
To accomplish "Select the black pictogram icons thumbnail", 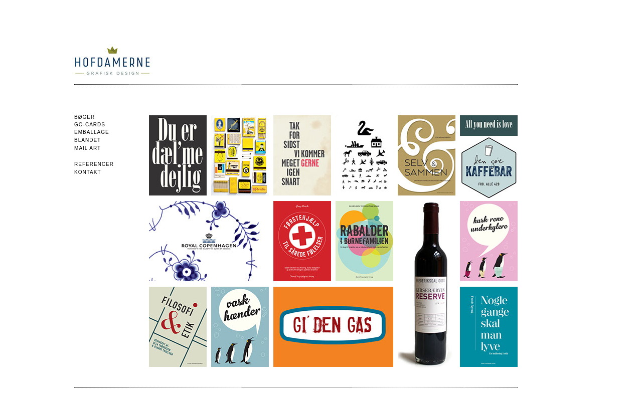I will [x=364, y=155].
